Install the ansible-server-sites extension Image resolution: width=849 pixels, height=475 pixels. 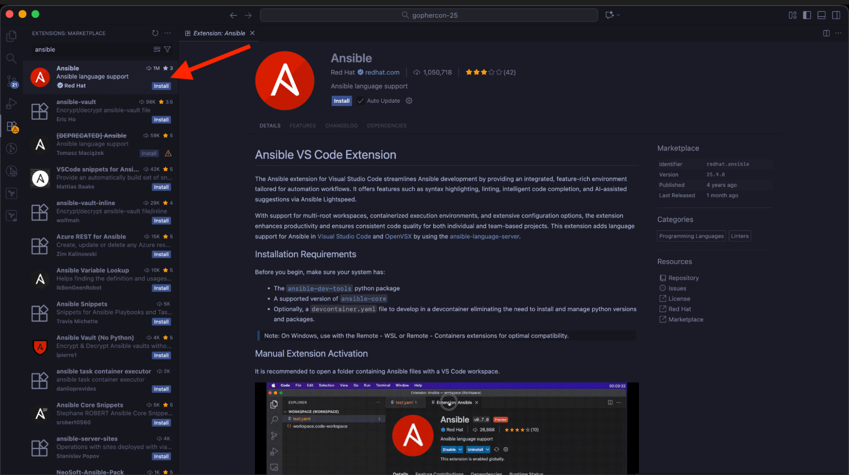pos(161,457)
